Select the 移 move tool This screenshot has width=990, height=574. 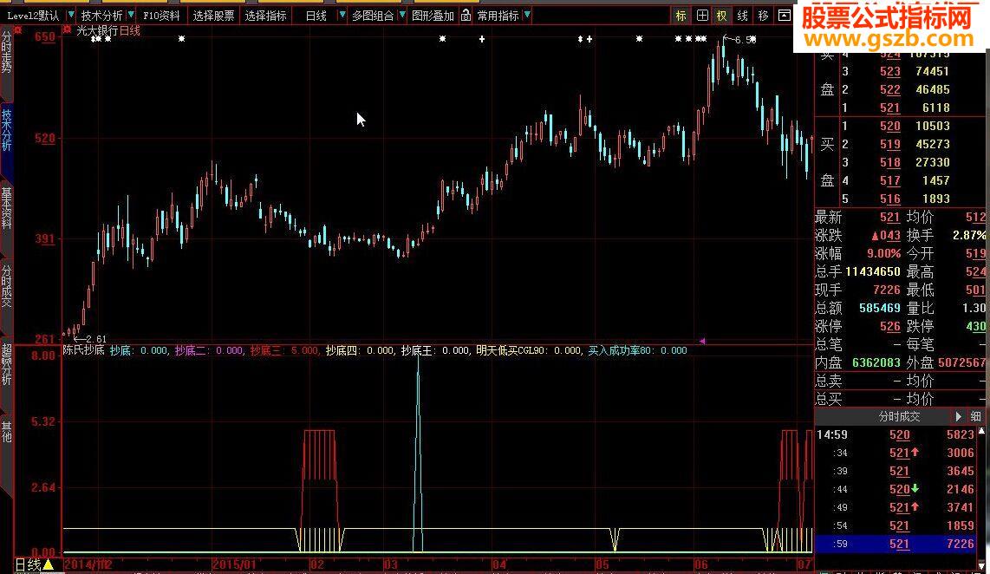[764, 16]
